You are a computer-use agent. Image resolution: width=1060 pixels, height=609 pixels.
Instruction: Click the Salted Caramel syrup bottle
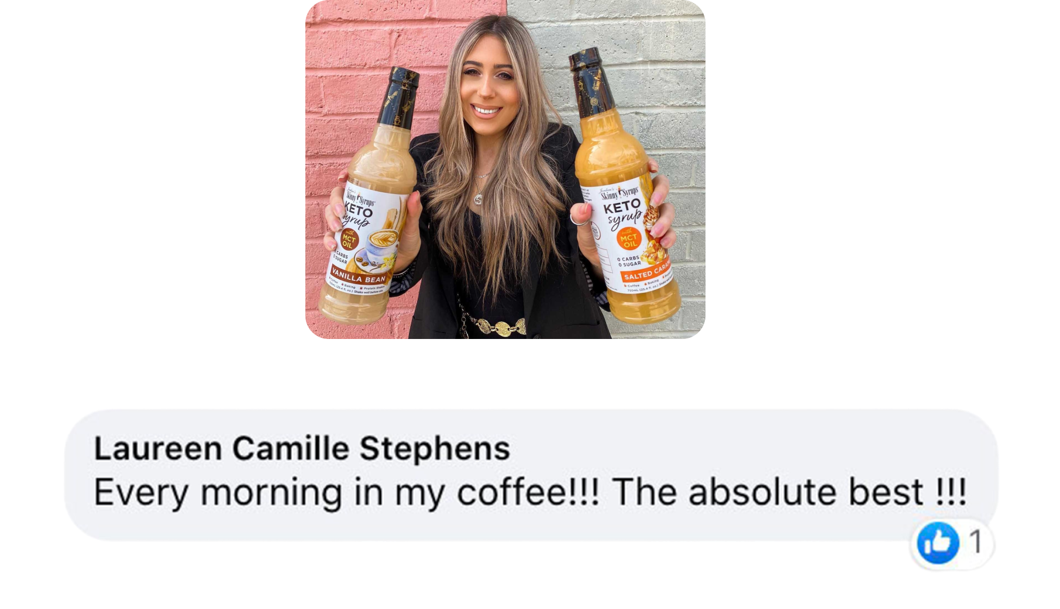pos(622,187)
